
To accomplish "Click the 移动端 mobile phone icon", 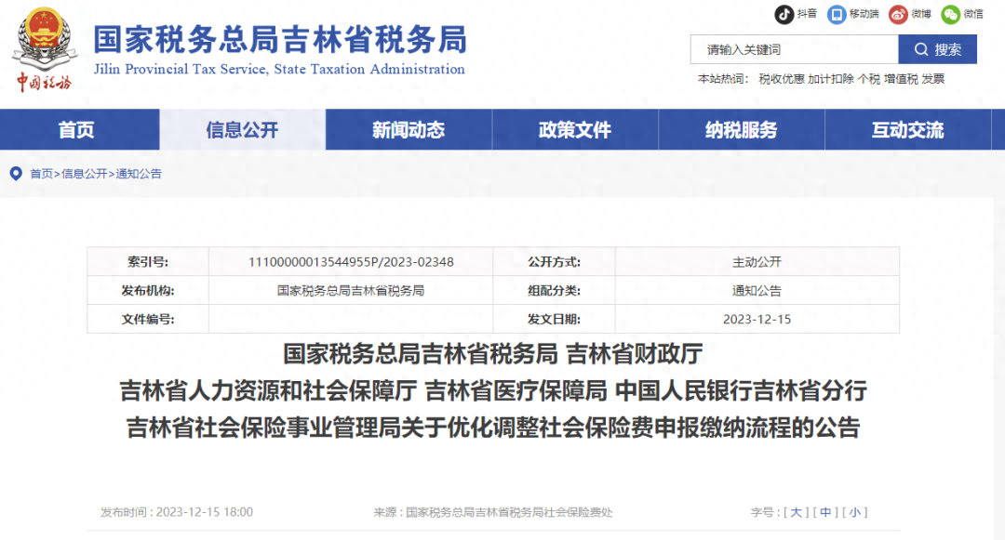I will 837,14.
